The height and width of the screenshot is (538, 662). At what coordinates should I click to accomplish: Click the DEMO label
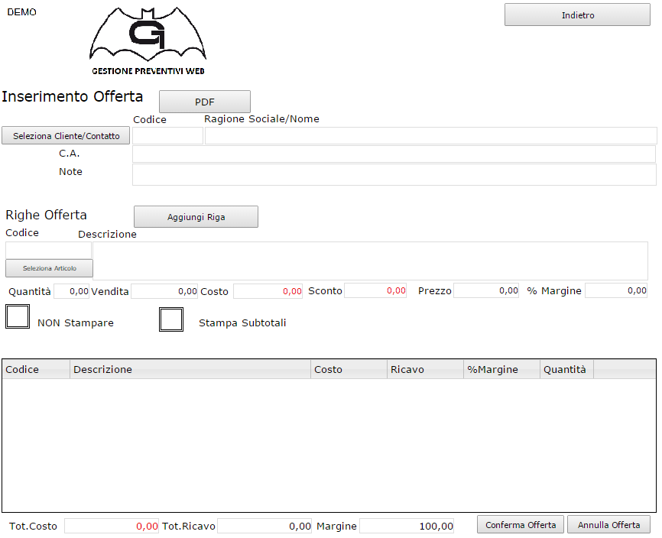click(x=22, y=12)
